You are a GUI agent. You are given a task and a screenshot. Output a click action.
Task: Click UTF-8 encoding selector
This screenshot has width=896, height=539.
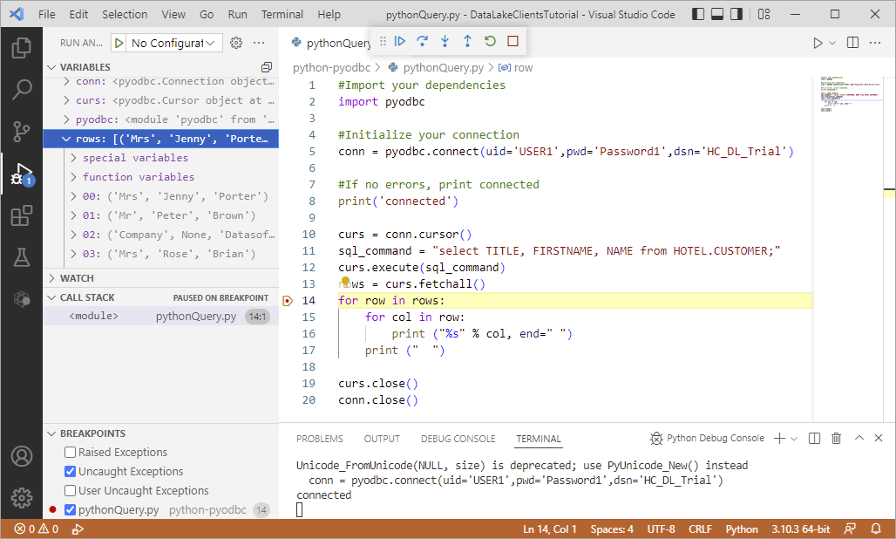pyautogui.click(x=661, y=529)
